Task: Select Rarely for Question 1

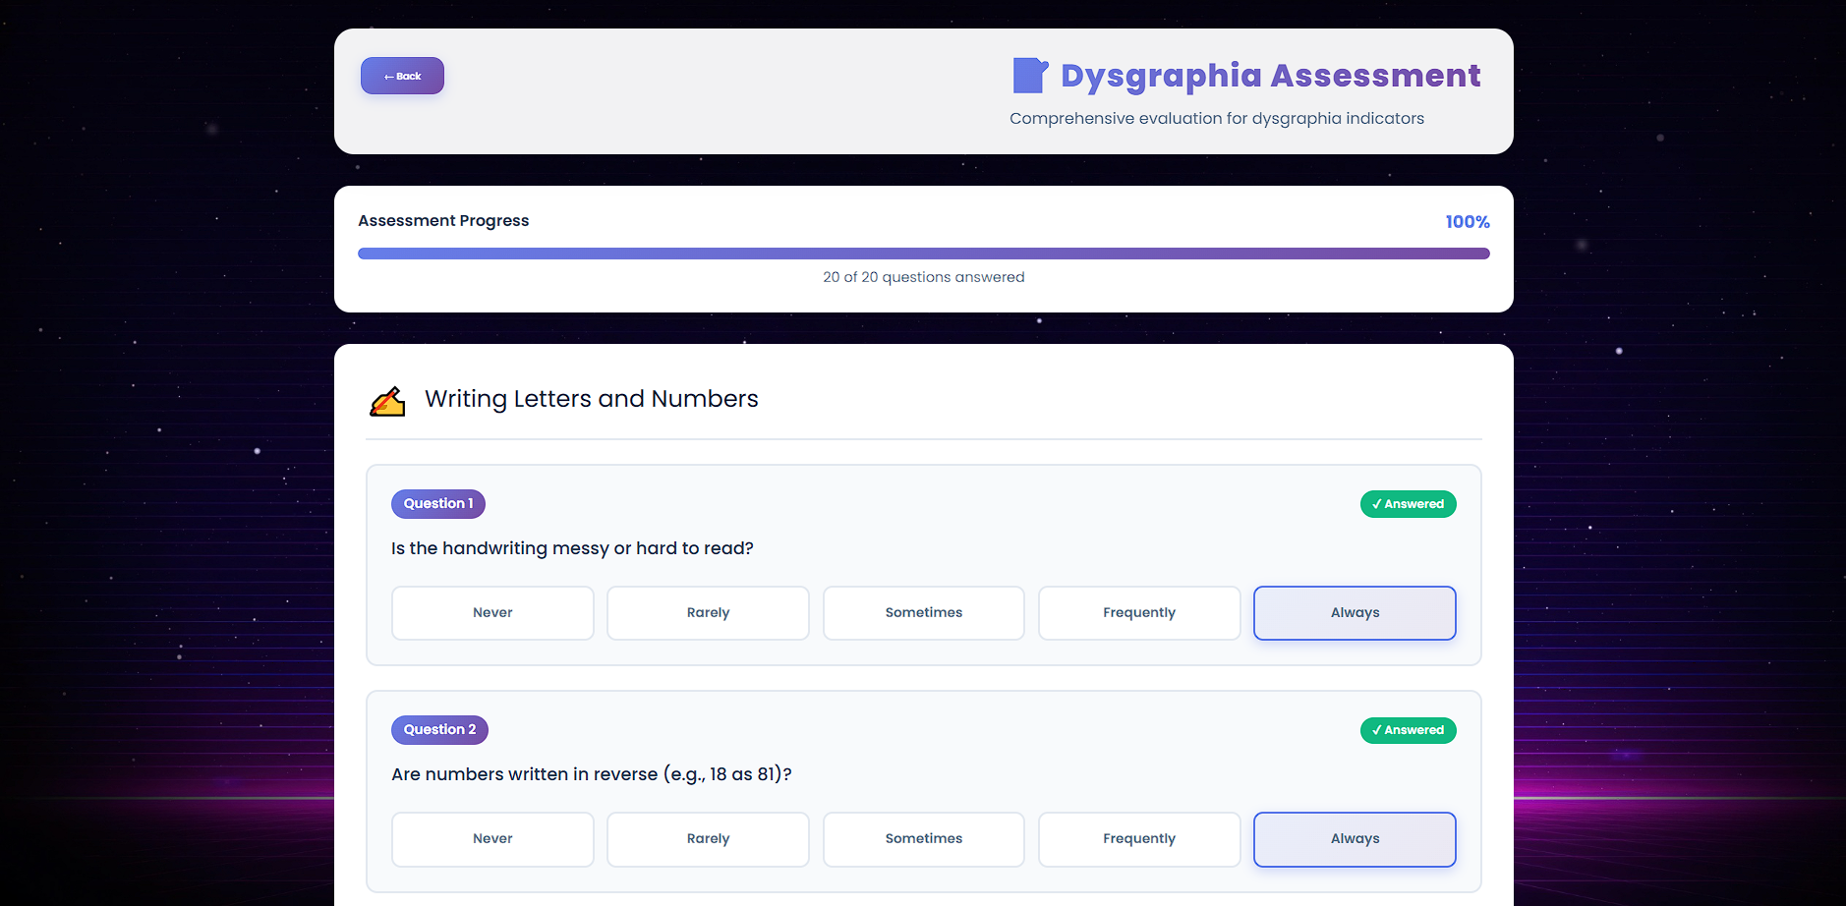Action: pos(708,613)
